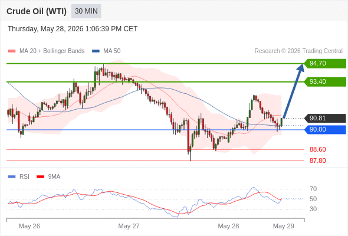Image resolution: width=348 pixels, height=236 pixels.
Task: Click the May 29 date axis label
Action: pos(284,226)
